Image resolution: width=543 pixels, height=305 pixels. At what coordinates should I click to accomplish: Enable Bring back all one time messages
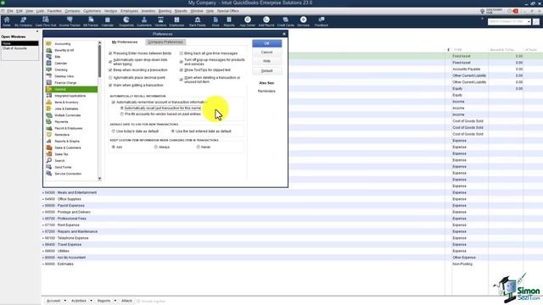[x=181, y=53]
